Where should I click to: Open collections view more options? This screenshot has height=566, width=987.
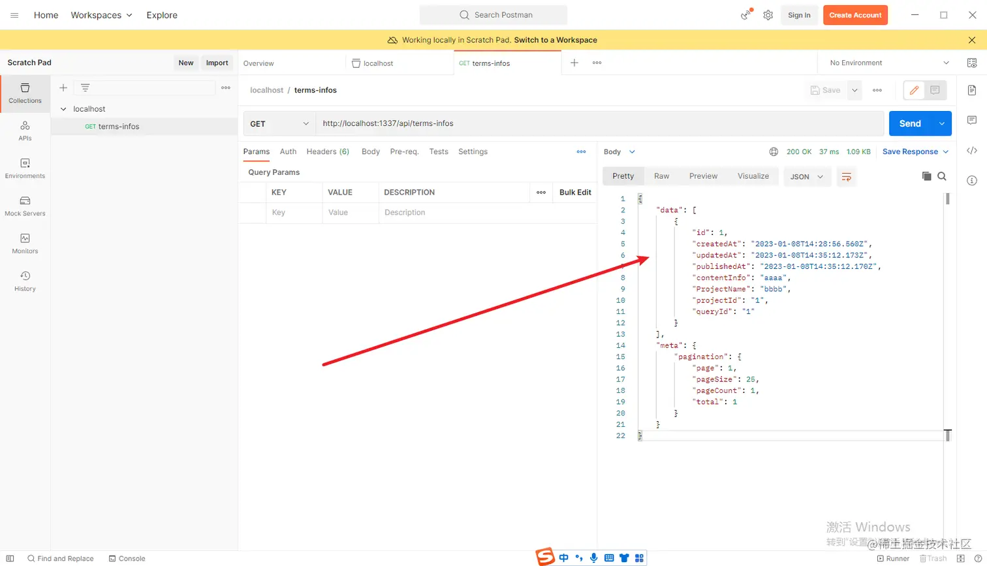pos(226,87)
